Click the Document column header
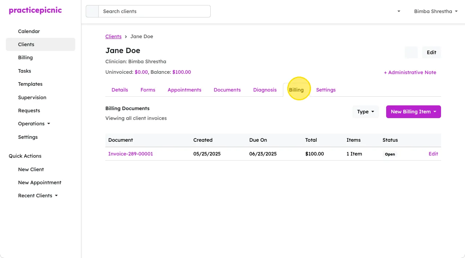Image resolution: width=465 pixels, height=258 pixels. [x=121, y=140]
